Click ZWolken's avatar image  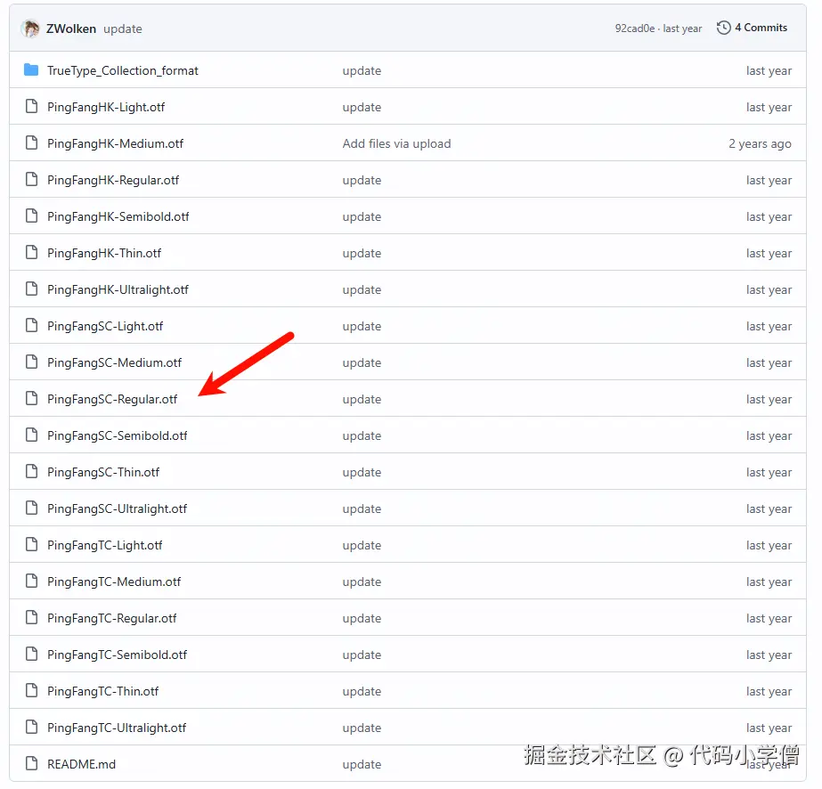click(30, 28)
